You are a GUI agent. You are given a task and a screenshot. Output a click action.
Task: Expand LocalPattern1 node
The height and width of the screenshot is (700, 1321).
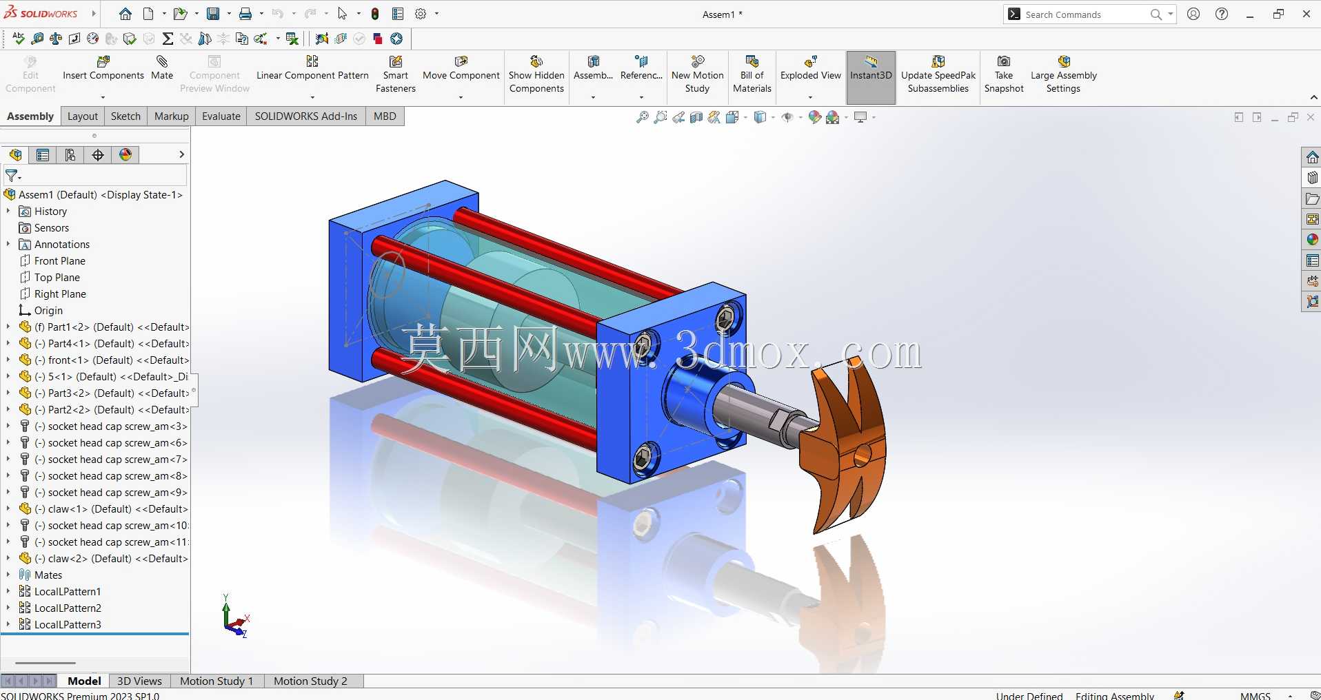pos(8,592)
